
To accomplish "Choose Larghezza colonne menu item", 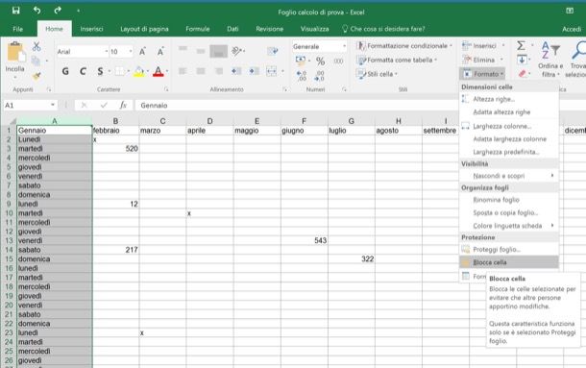I will [x=509, y=126].
